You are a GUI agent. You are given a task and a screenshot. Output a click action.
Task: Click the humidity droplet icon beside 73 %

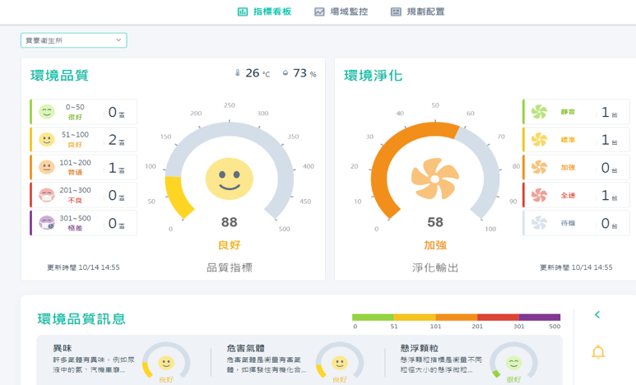(x=286, y=73)
